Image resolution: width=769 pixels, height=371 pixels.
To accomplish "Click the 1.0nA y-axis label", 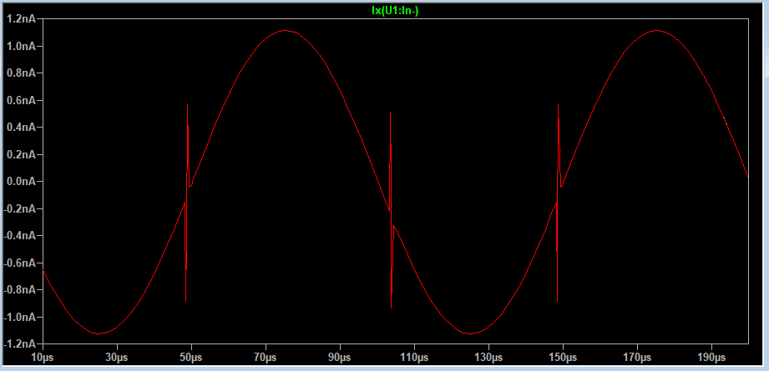I will [x=21, y=46].
